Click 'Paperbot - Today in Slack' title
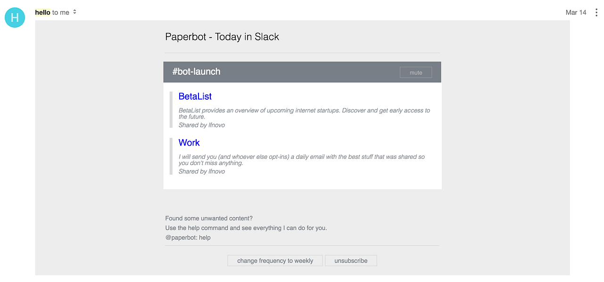The image size is (604, 282). [x=222, y=37]
